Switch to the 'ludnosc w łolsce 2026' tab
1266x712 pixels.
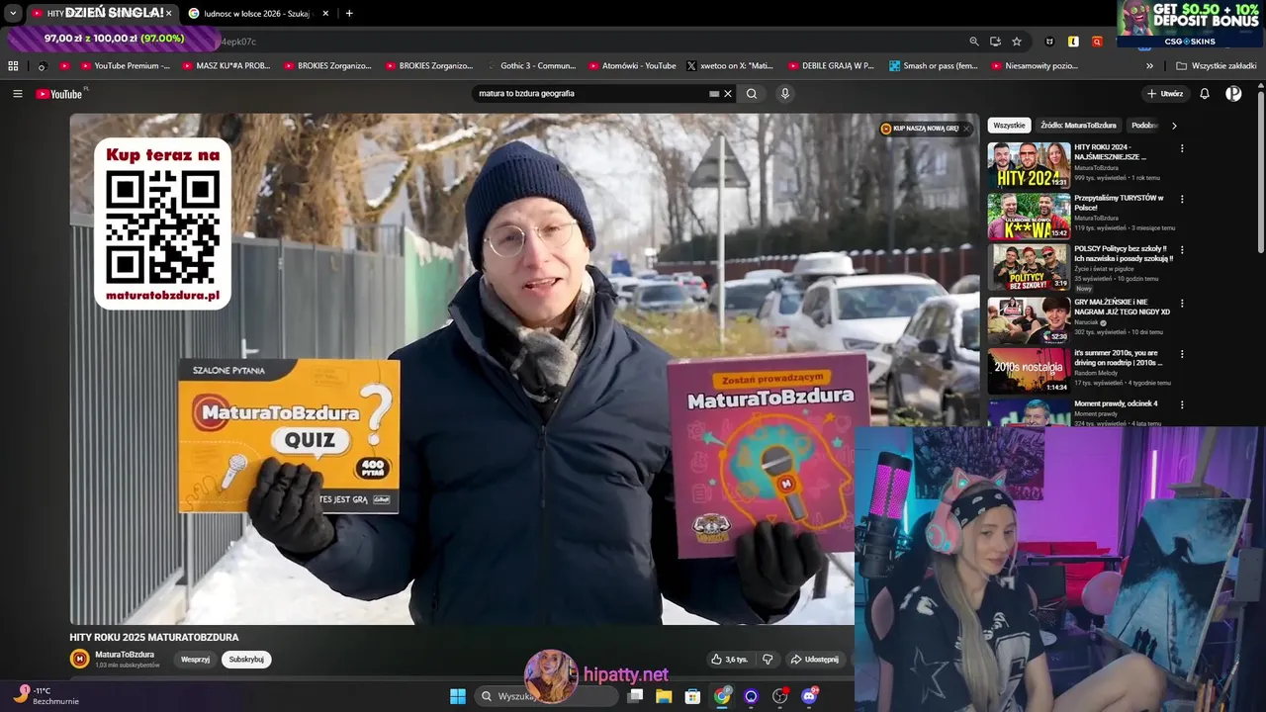click(x=255, y=13)
